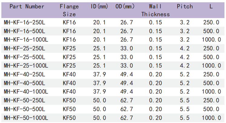Image resolution: width=226 pixels, height=123 pixels.
Task: Select part number MH-KF-16-1000L
Action: coord(26,40)
